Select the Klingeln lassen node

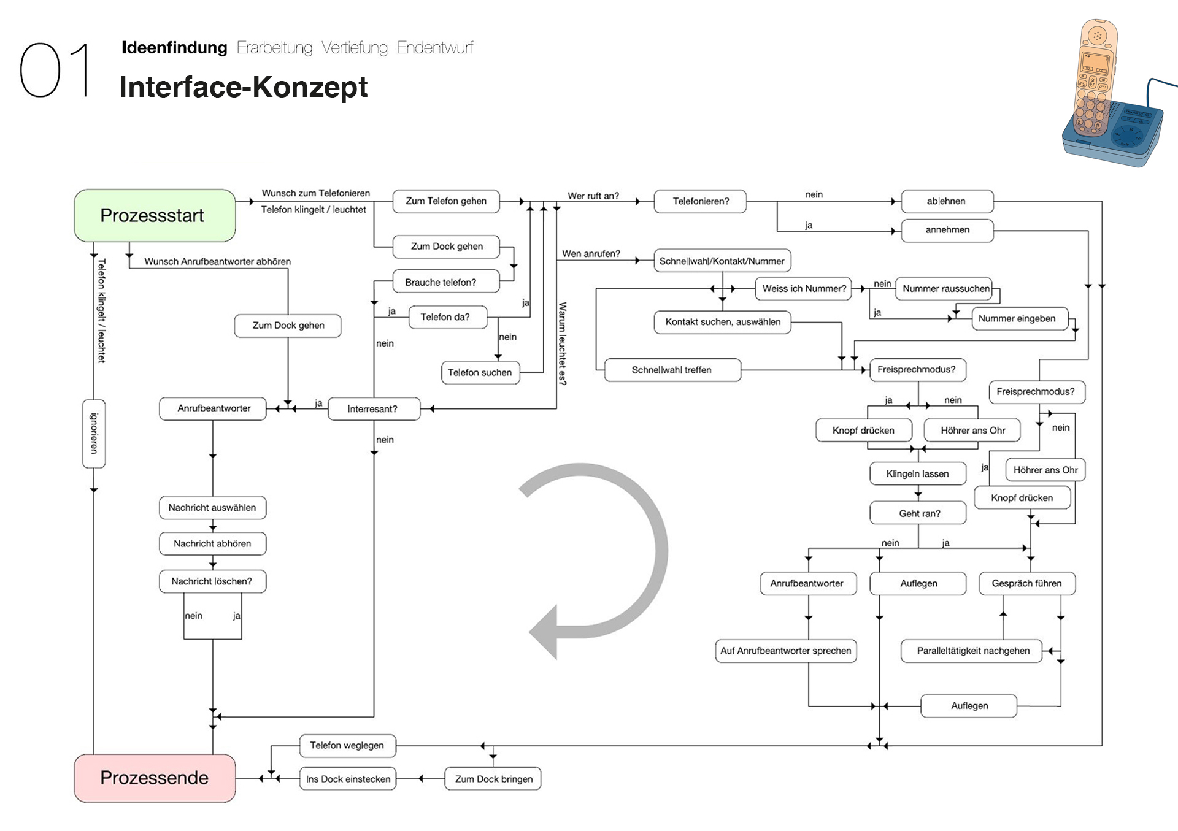click(x=917, y=473)
